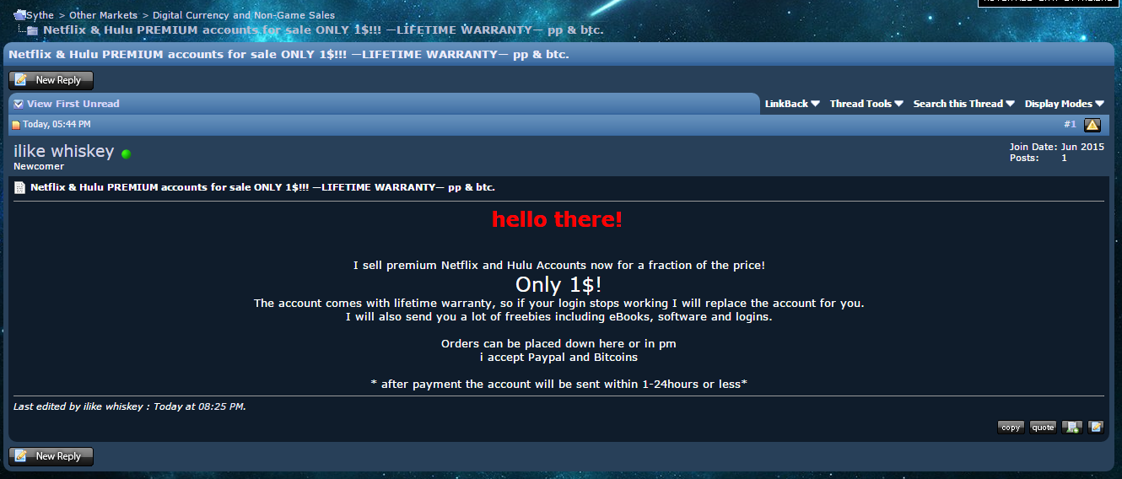The image size is (1122, 479).
Task: Click the copy button on the post
Action: point(1011,427)
